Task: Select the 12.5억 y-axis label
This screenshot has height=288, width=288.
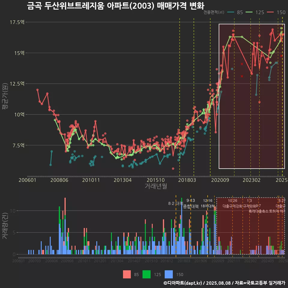Action: 17,84
